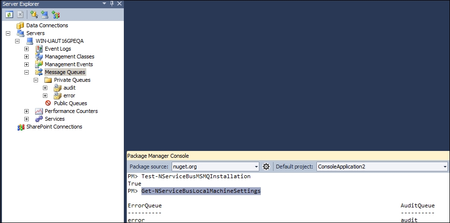This screenshot has height=223, width=450.
Task: Click the AuditQueue column header text
Action: [x=417, y=205]
